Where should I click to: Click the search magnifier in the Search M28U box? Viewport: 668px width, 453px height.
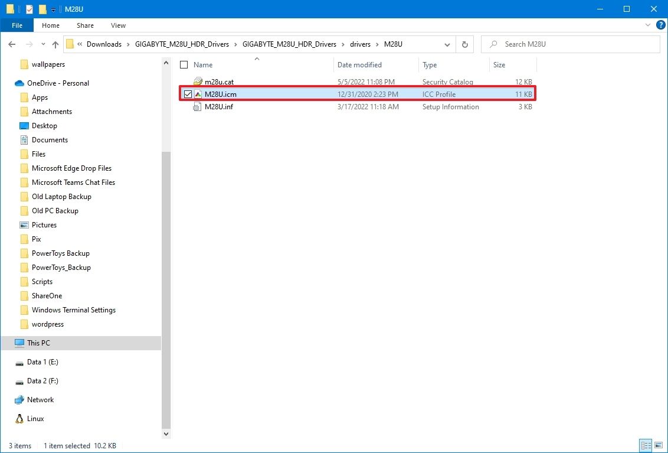click(493, 44)
